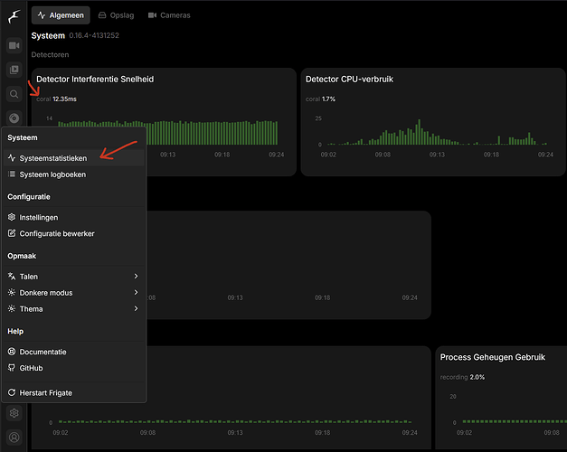
Task: Click the settings gear sidebar icon
Action: pyautogui.click(x=14, y=413)
